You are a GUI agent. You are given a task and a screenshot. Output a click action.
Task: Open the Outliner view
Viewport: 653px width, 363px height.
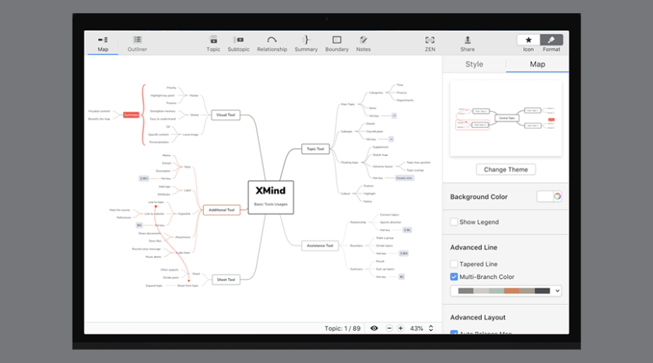[137, 44]
